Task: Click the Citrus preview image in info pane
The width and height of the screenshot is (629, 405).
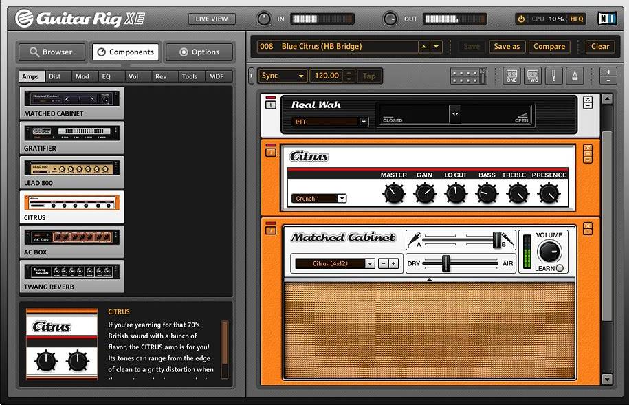Action: click(62, 344)
